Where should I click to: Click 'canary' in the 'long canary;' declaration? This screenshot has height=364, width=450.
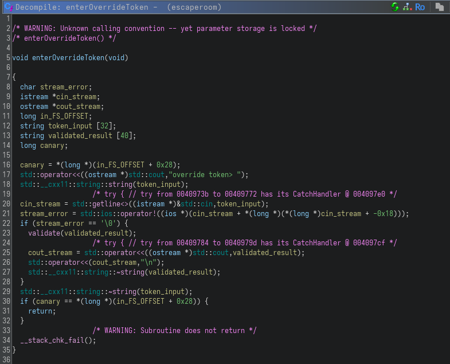(52, 146)
